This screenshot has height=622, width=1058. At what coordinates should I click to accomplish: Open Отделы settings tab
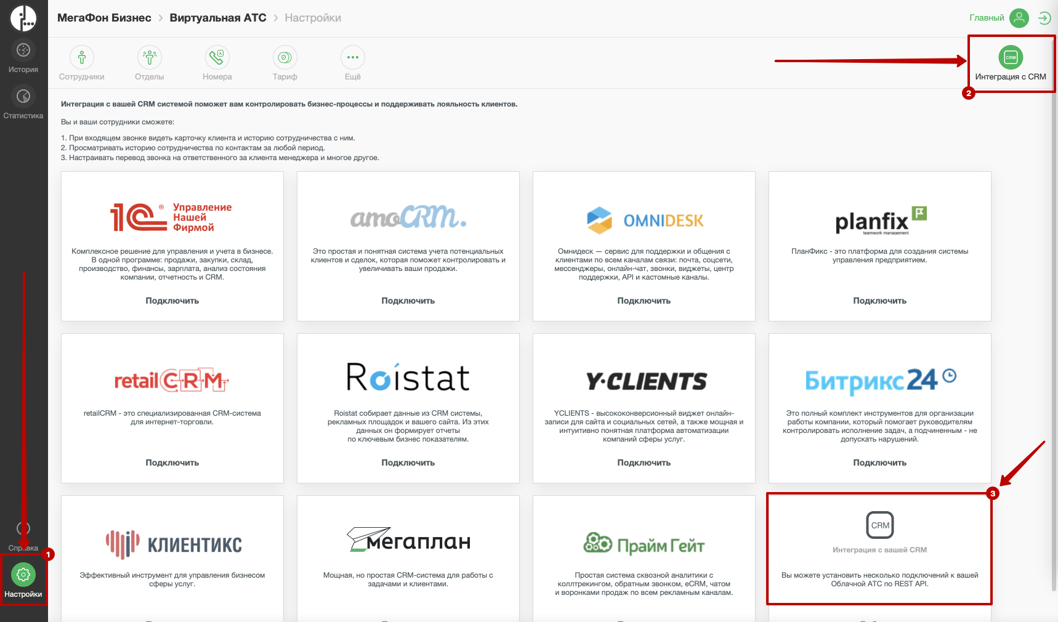tap(150, 63)
